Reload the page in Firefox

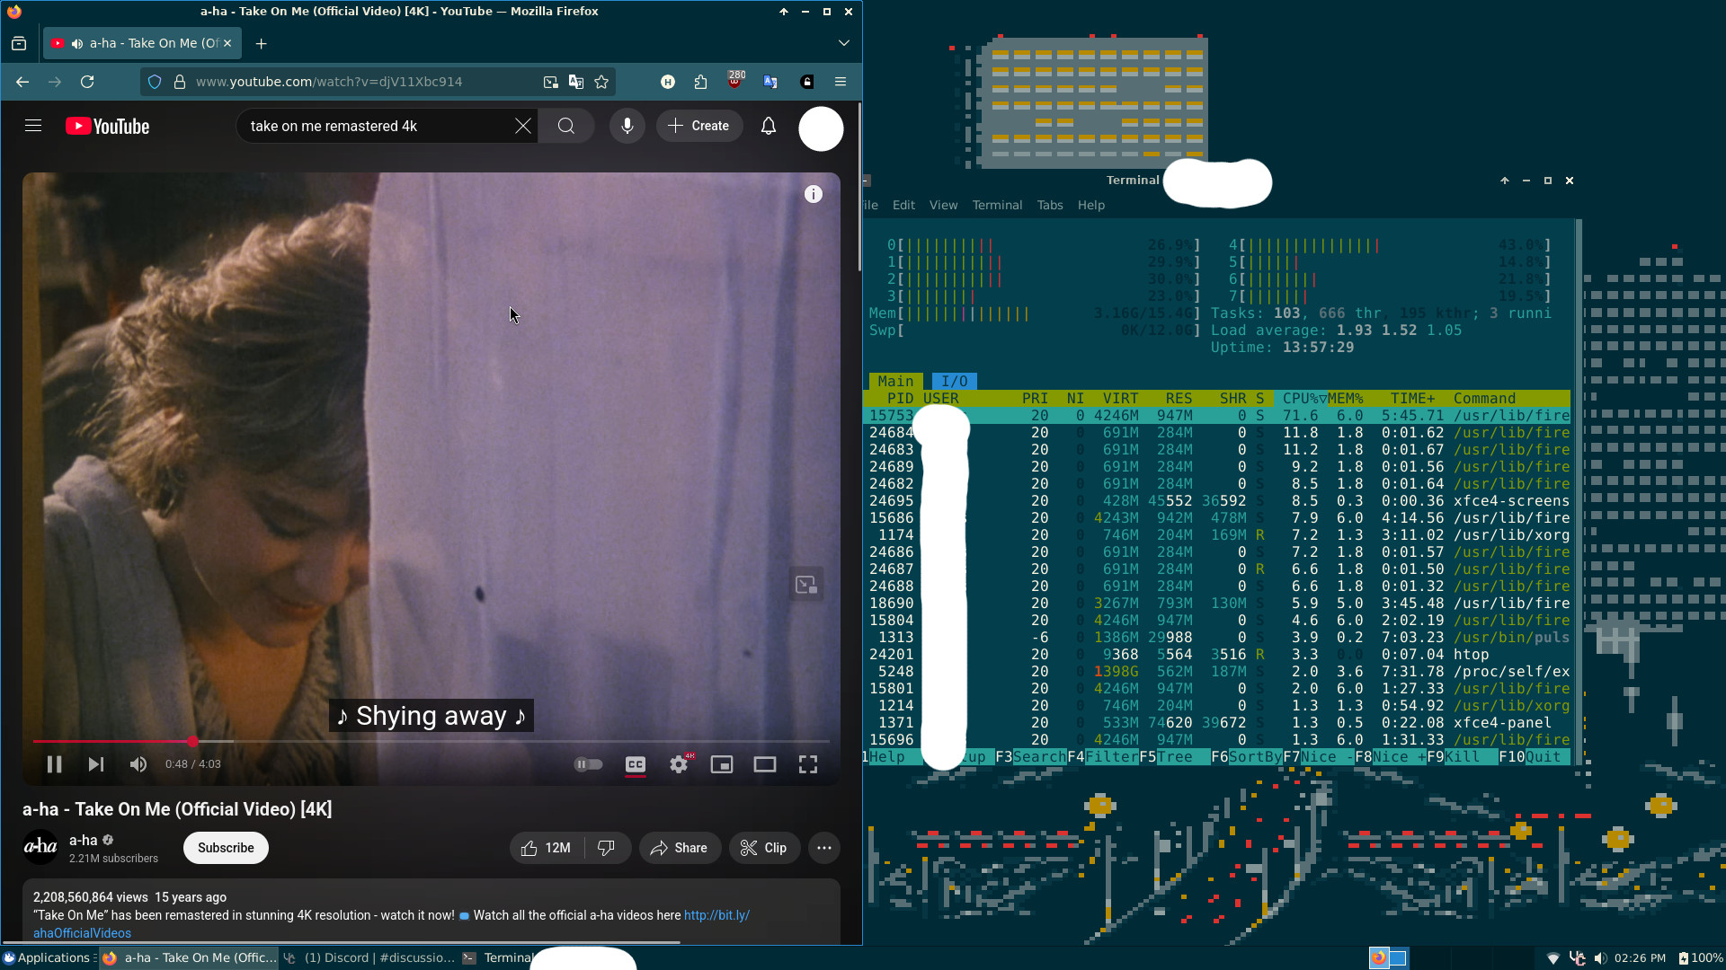click(x=87, y=82)
